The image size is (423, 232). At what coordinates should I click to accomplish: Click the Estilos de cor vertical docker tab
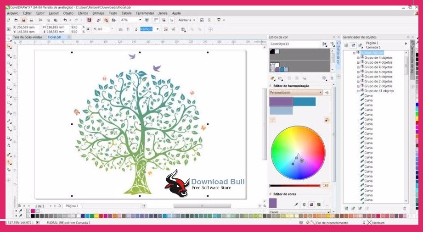(338, 55)
